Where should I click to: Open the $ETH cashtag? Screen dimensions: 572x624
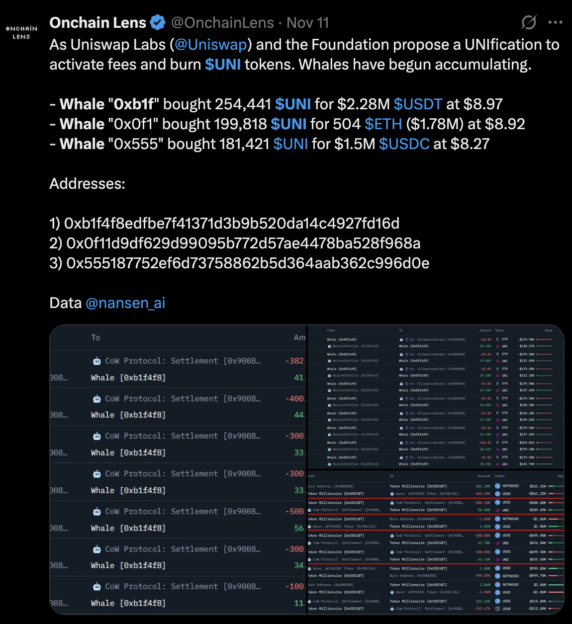[x=383, y=124]
